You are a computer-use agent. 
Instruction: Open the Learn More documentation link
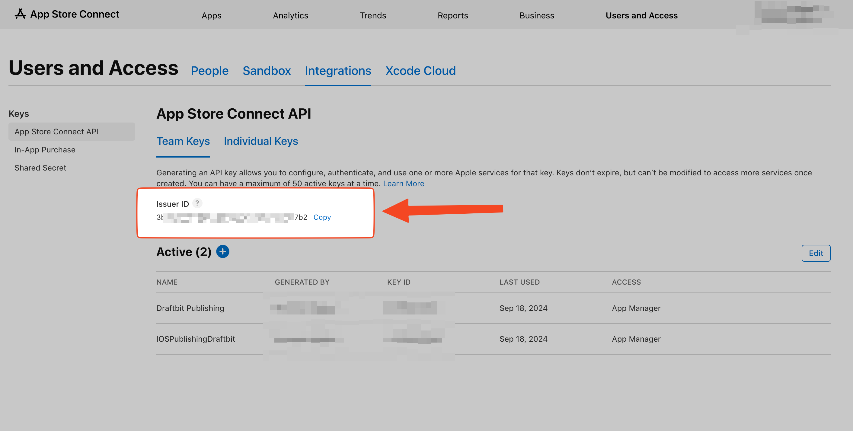pos(403,184)
